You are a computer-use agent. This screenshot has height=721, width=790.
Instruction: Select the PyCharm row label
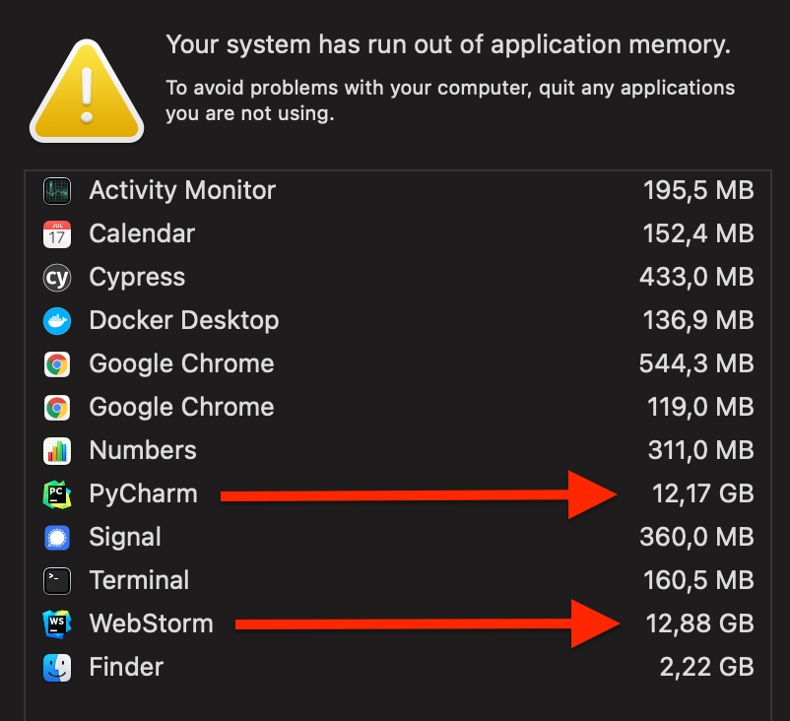(x=143, y=494)
